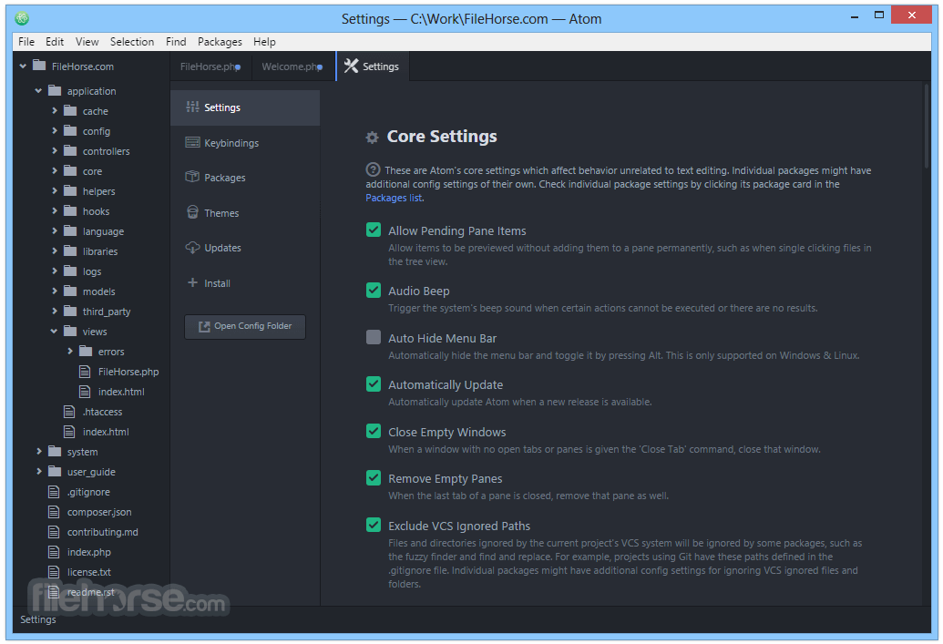Viewport: 943px width, 644px height.
Task: Open the Packages menu
Action: [x=220, y=42]
